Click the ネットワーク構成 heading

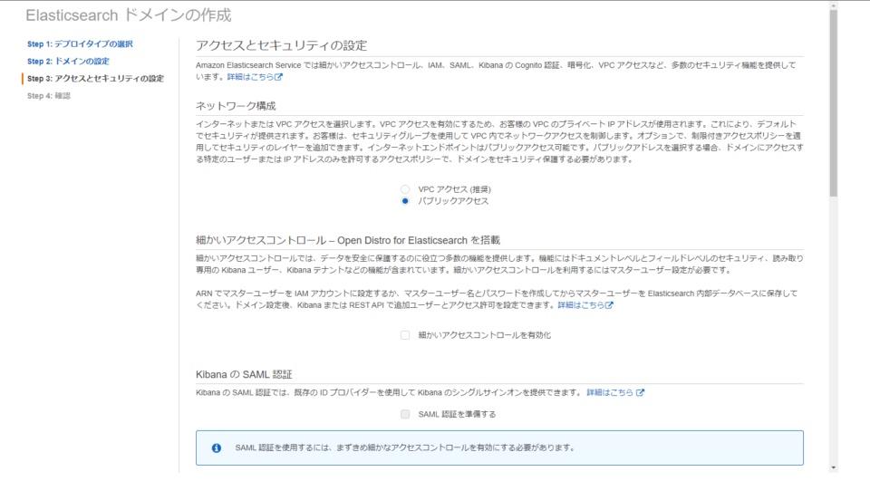tap(236, 106)
